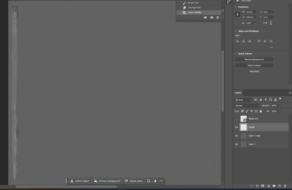292x190 pixels.
Task: Collapse the Quick Actions section
Action: point(235,54)
